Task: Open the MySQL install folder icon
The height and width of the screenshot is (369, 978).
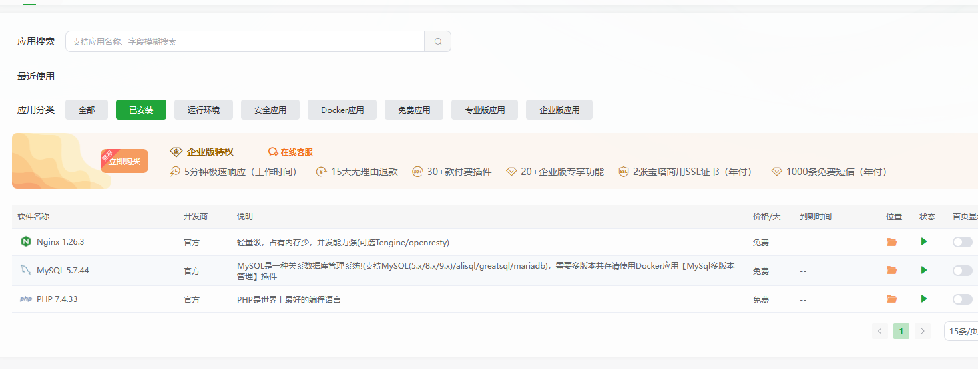Action: tap(892, 270)
